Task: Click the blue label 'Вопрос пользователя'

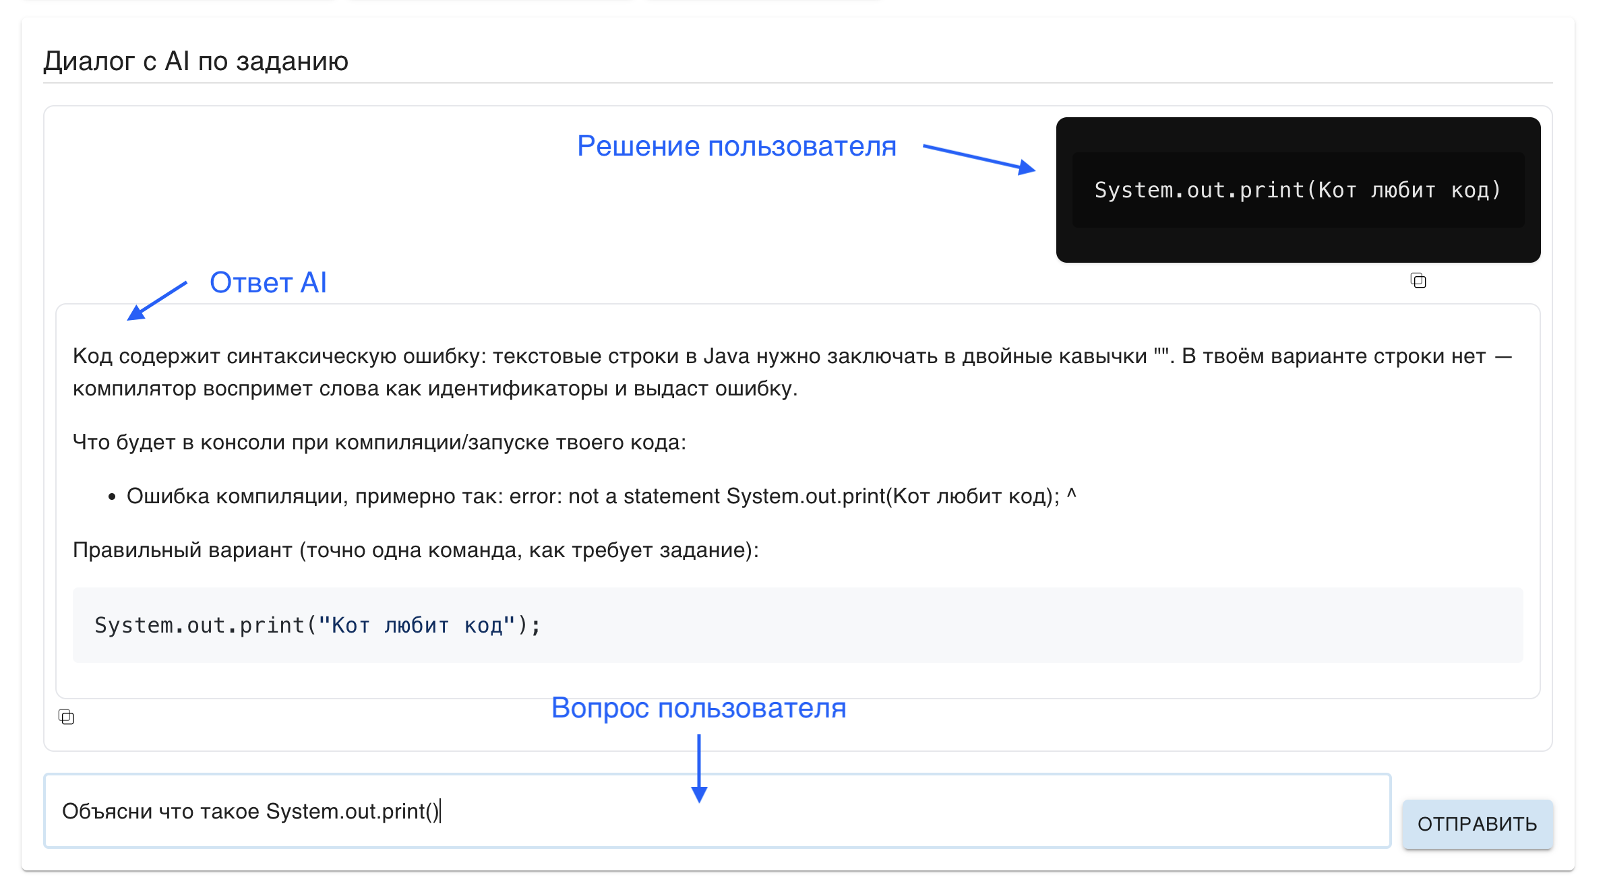Action: point(700,709)
